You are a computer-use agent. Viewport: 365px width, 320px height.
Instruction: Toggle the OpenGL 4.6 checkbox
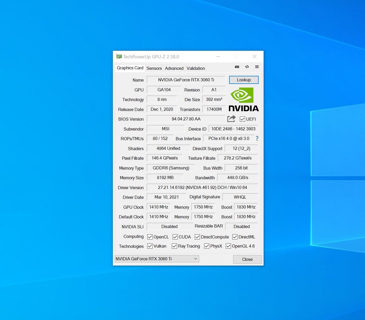pyautogui.click(x=228, y=246)
